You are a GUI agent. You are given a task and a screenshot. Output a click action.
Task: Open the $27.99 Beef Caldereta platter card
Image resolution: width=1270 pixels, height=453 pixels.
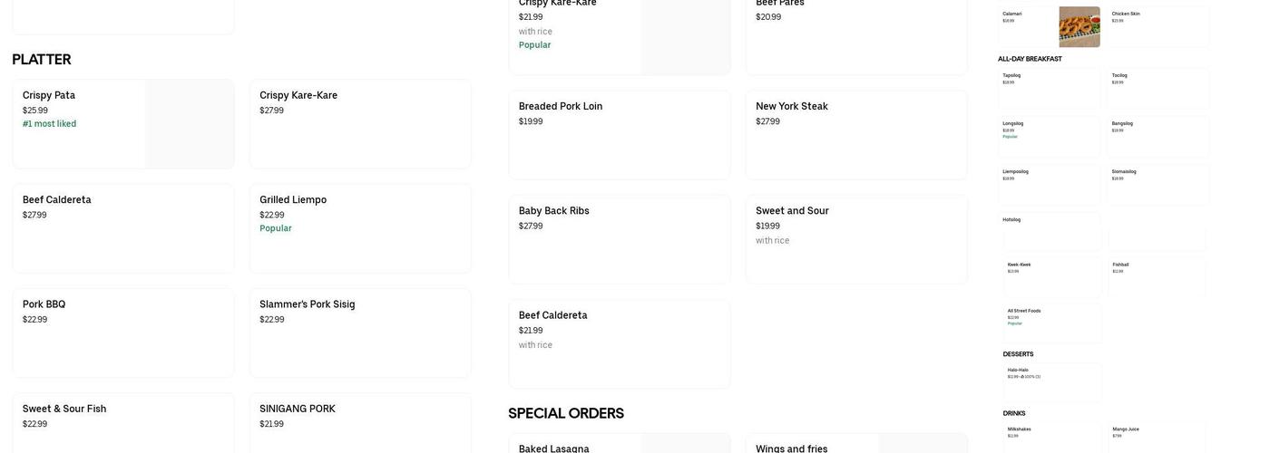tap(123, 228)
